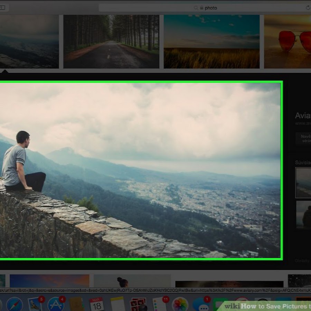Select the first related image thumbnail
The height and width of the screenshot is (311, 311).
point(303,182)
